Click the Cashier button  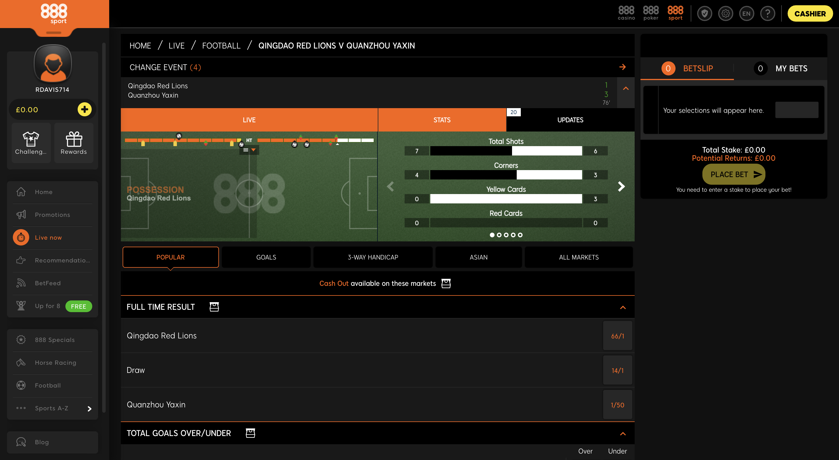(810, 14)
